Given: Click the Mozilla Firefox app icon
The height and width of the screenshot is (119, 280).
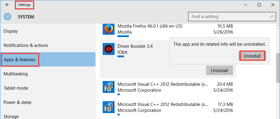Looking at the screenshot, I should pos(109,29).
